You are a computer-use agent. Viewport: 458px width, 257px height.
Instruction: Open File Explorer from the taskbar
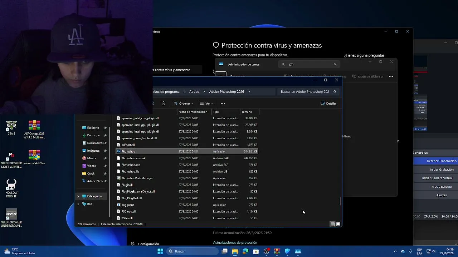tap(235, 251)
